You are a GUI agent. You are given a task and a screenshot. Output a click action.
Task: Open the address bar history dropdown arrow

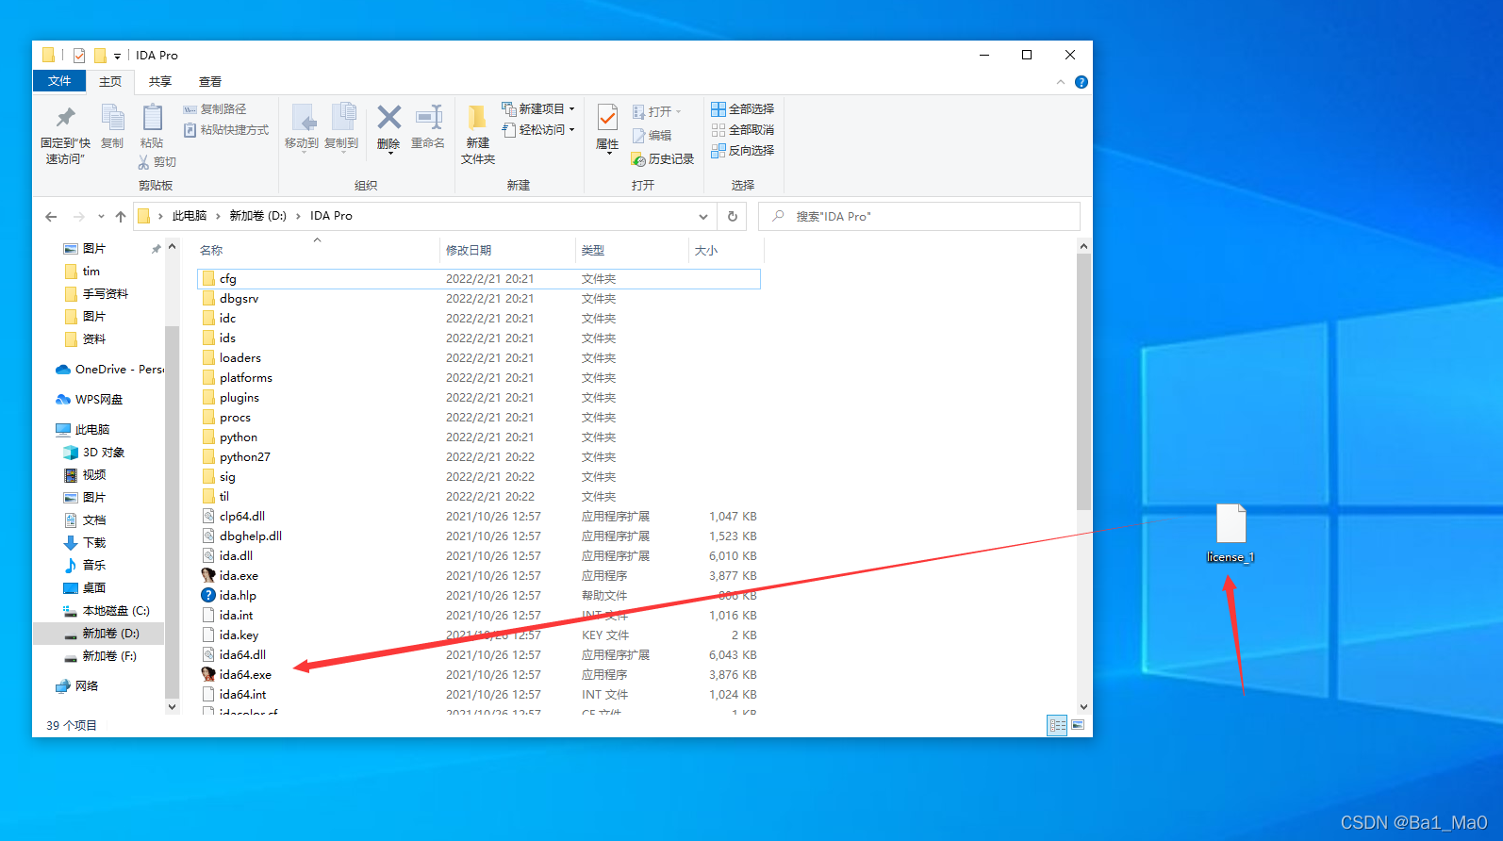click(x=703, y=216)
